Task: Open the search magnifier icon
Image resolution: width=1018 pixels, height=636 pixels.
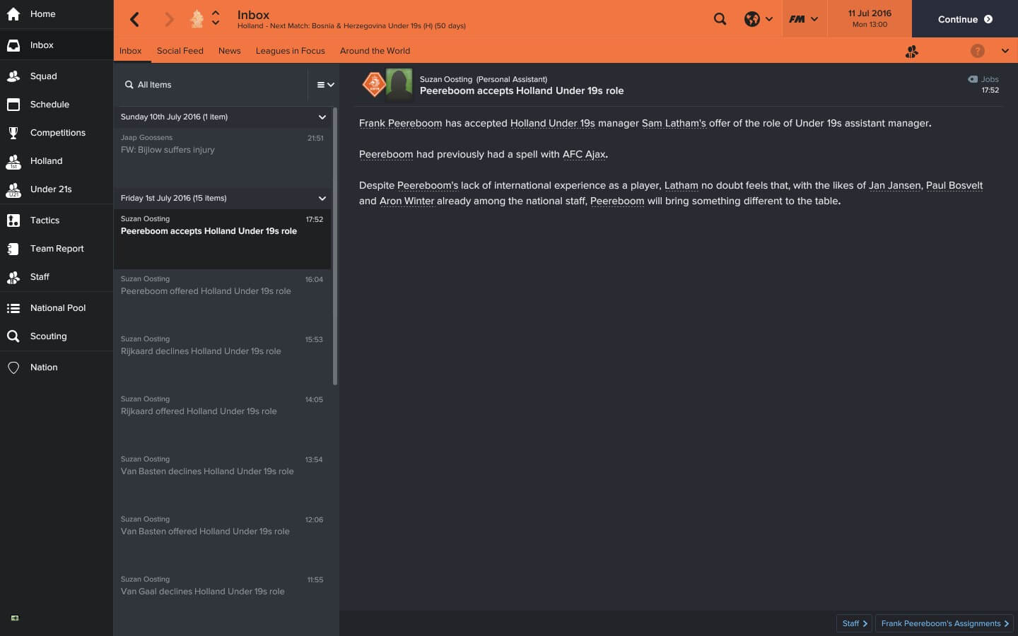Action: pyautogui.click(x=720, y=19)
